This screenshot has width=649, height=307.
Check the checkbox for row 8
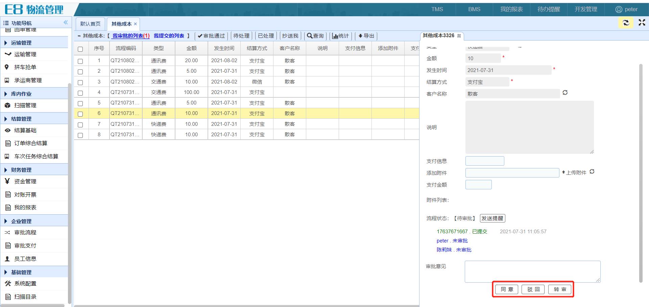(x=80, y=135)
